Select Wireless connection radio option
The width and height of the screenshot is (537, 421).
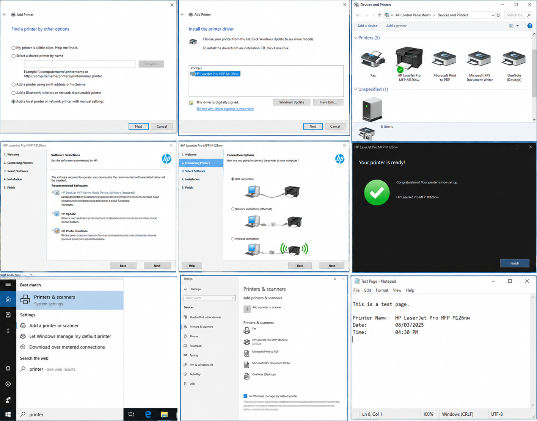click(x=232, y=239)
